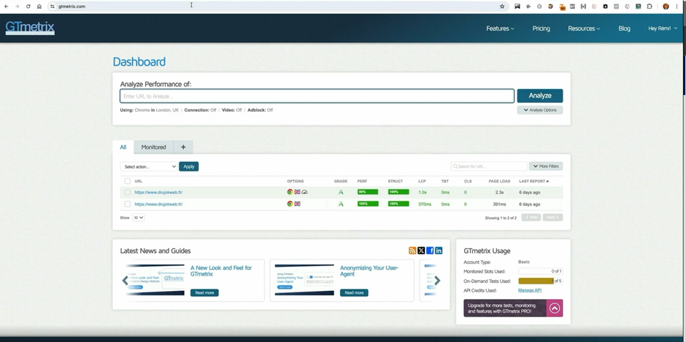This screenshot has width=686, height=342.
Task: Click the circled up-arrow on upgrade banner
Action: coord(555,308)
